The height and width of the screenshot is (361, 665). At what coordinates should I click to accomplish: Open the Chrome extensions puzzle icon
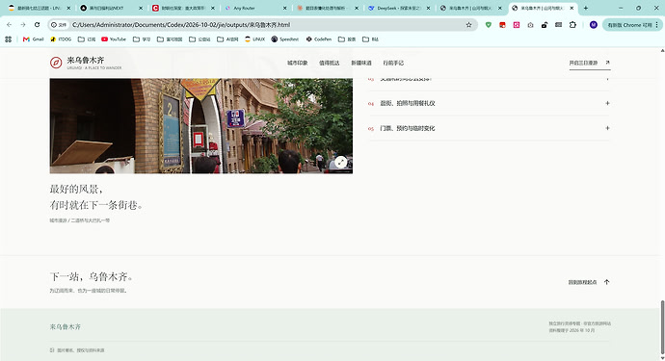click(572, 25)
